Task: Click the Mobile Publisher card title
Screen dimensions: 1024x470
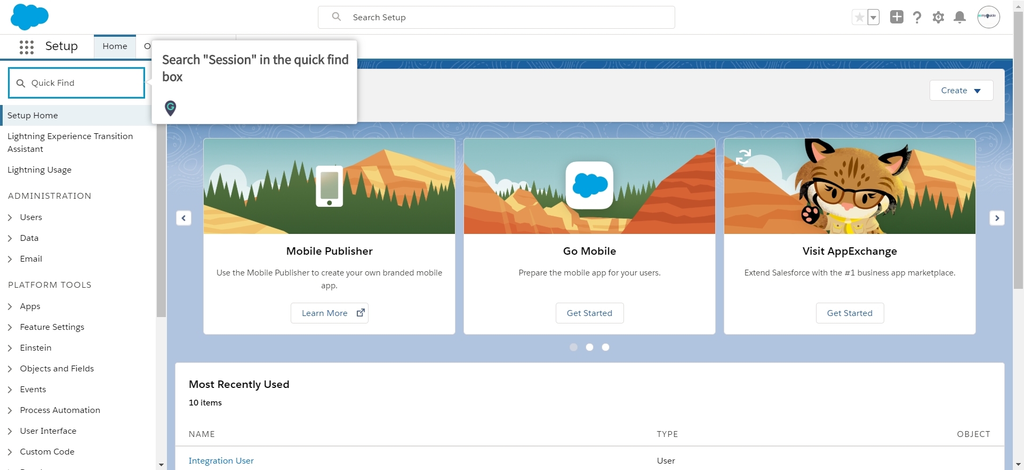Action: (329, 252)
